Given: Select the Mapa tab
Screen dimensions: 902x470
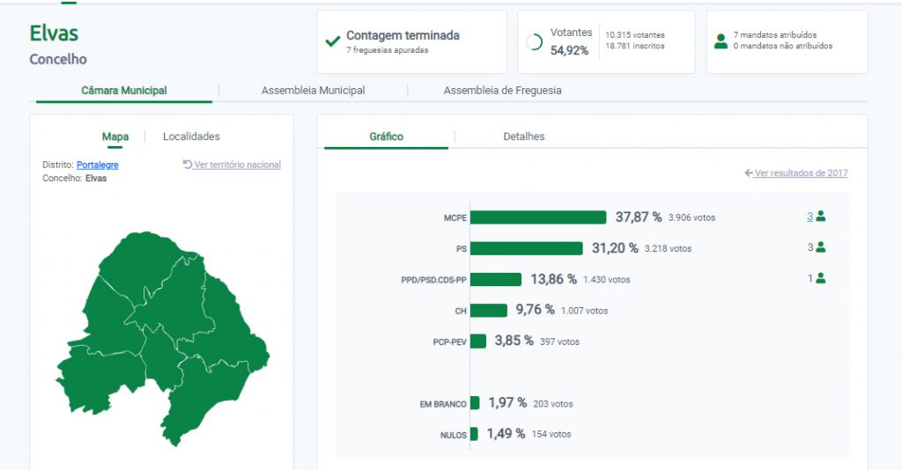Looking at the screenshot, I should 115,136.
